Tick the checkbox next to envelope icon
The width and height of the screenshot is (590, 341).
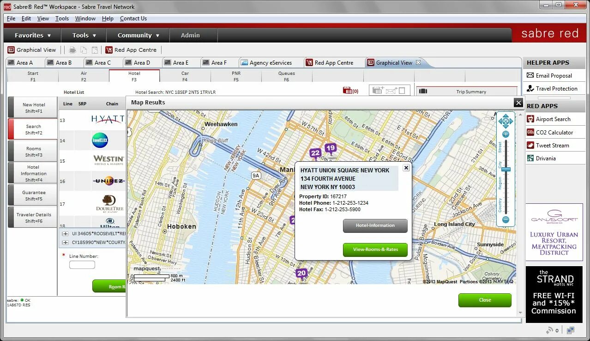[402, 91]
